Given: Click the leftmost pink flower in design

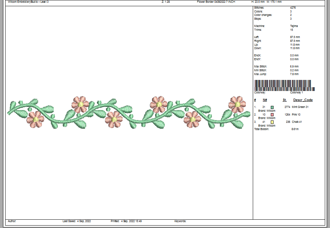Looking at the screenshot, I should coord(35,119).
